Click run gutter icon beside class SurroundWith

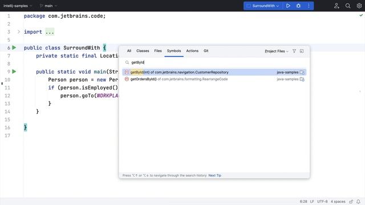pos(14,48)
